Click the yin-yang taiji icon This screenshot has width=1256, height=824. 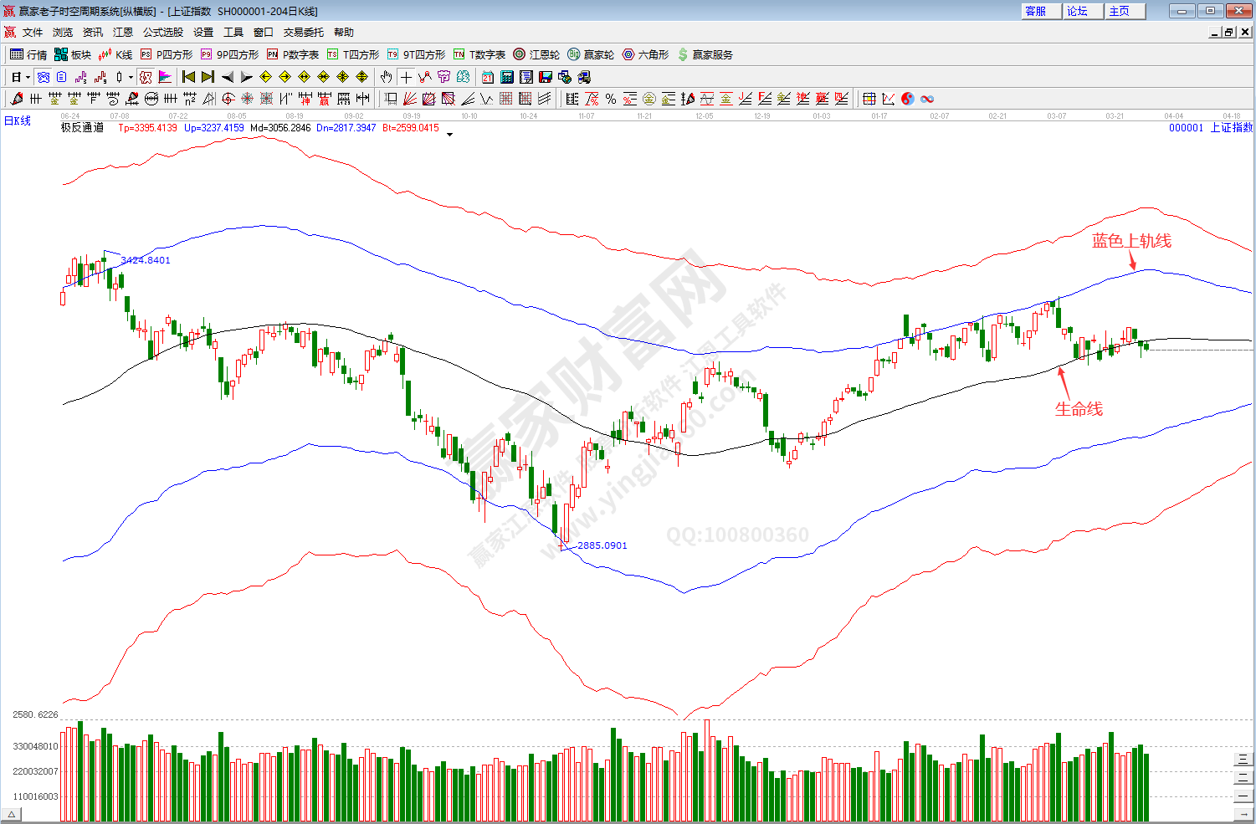tap(908, 99)
